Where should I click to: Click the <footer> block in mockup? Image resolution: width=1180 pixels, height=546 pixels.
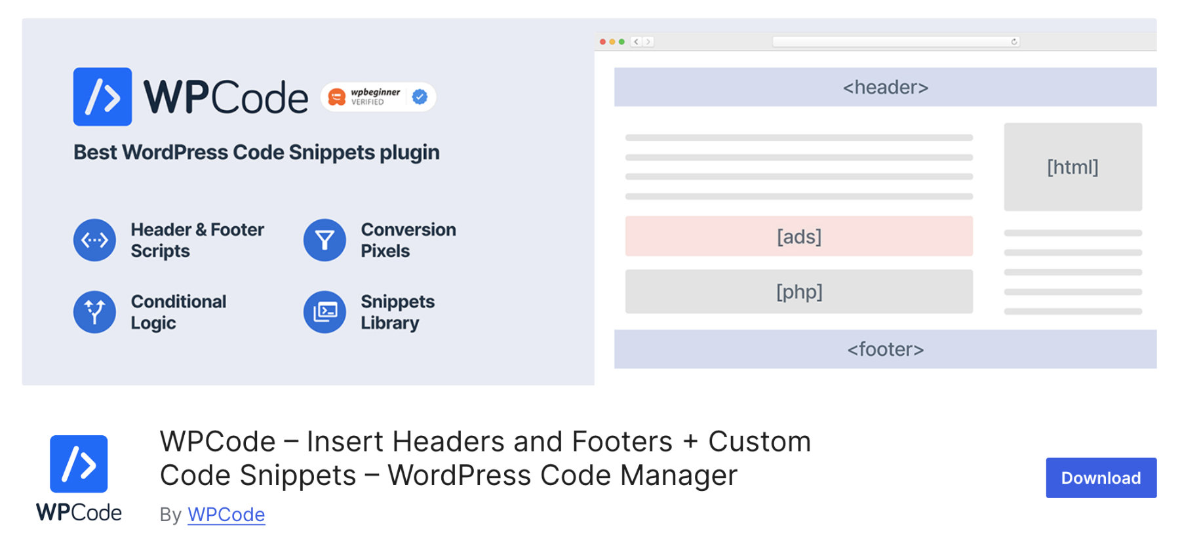coord(885,349)
